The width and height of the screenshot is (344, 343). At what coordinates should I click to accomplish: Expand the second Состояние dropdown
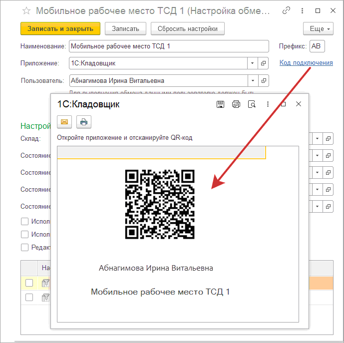(x=317, y=172)
